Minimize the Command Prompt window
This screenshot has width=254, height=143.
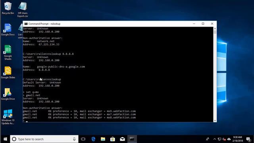pyautogui.click(x=194, y=24)
